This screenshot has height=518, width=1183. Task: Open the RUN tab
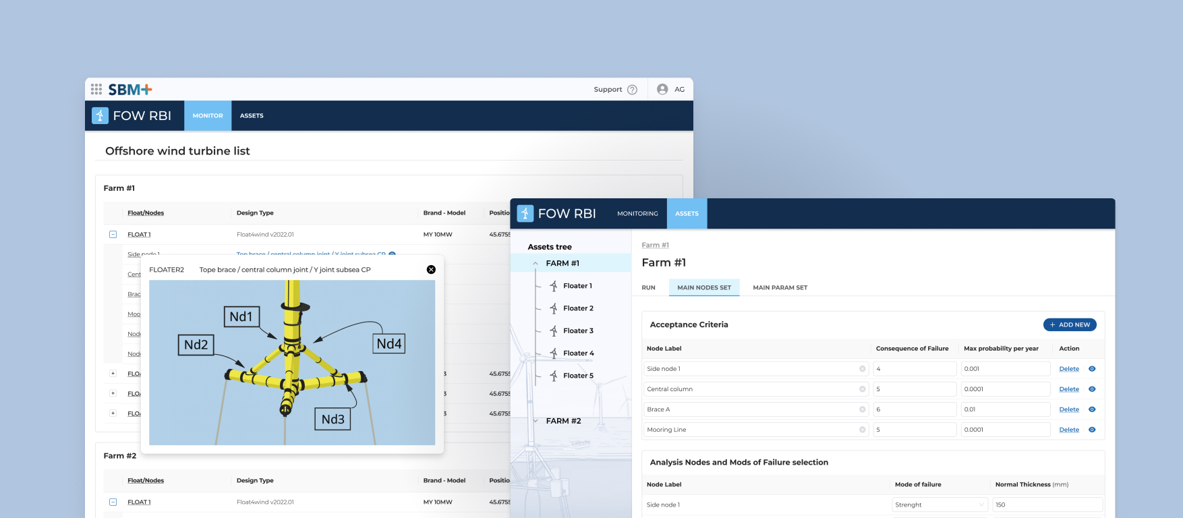648,288
